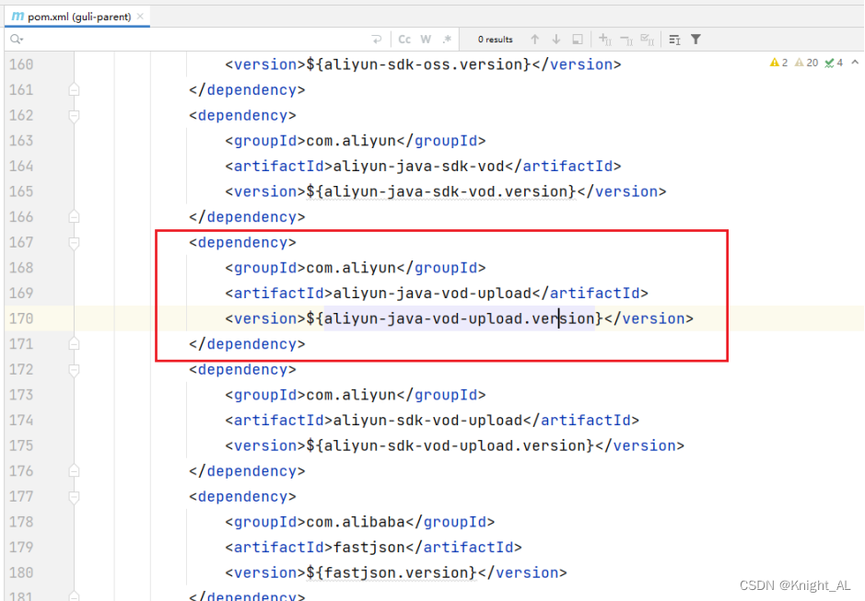Close the pom.xml (guli-parent) tab
Screen dimensions: 865x601
(x=140, y=17)
